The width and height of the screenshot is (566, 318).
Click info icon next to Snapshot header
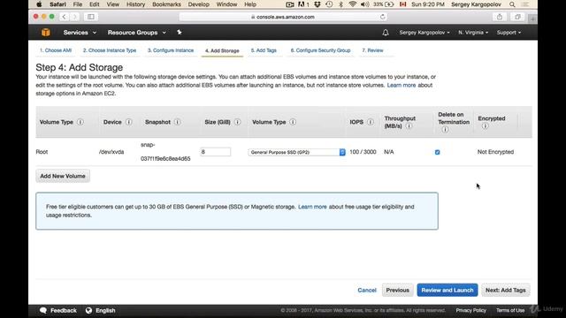point(177,122)
